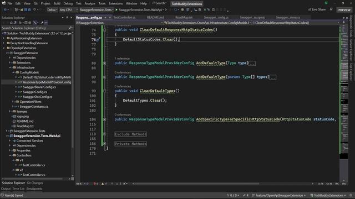This screenshot has width=355, height=199.
Task: Click the Search box in the title bar
Action: [160, 3]
